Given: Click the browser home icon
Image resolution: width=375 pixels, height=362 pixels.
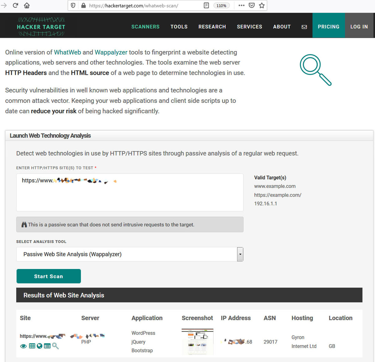Looking at the screenshot, I should 27,5.
